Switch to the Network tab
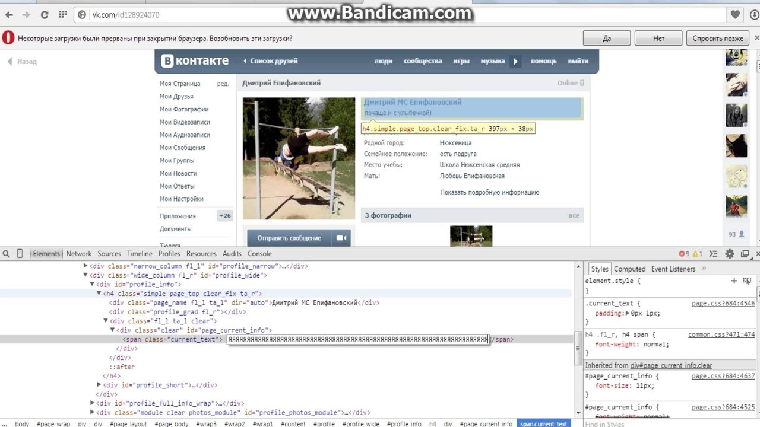This screenshot has width=760, height=427. point(79,254)
